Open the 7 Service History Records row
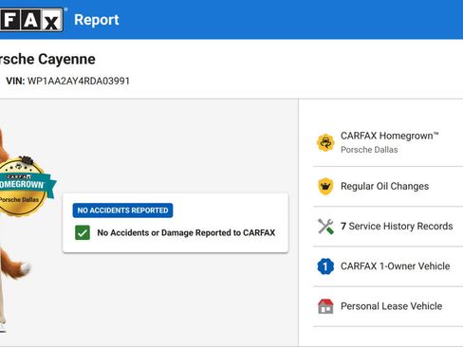Image resolution: width=463 pixels, height=347 pixels. [388, 227]
